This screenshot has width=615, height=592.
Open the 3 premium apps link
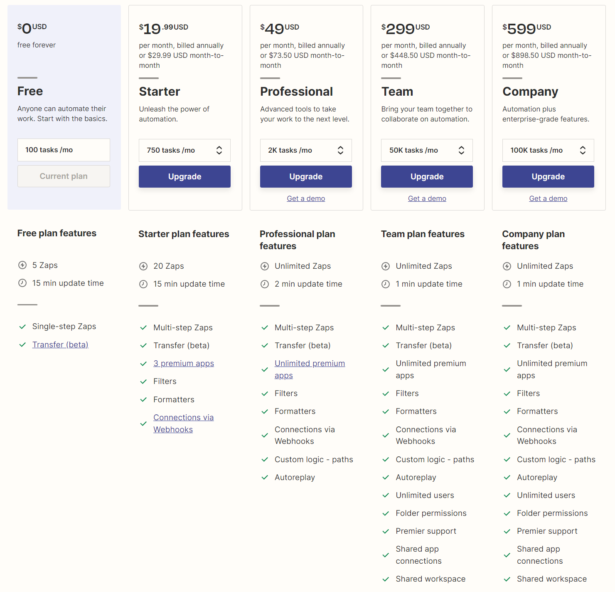point(184,363)
